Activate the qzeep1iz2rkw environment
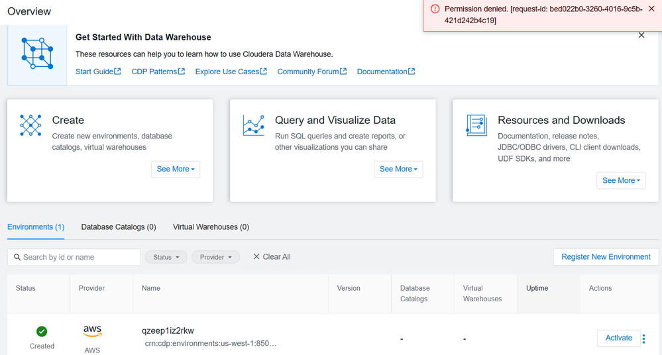Screen dimensions: 662x355 tap(618, 338)
